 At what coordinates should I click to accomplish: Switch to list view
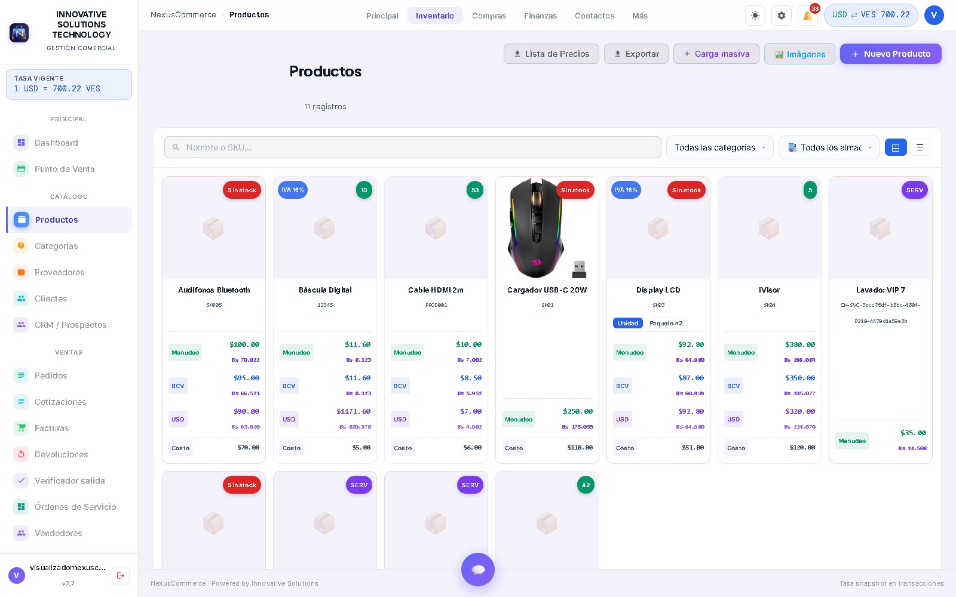click(920, 147)
